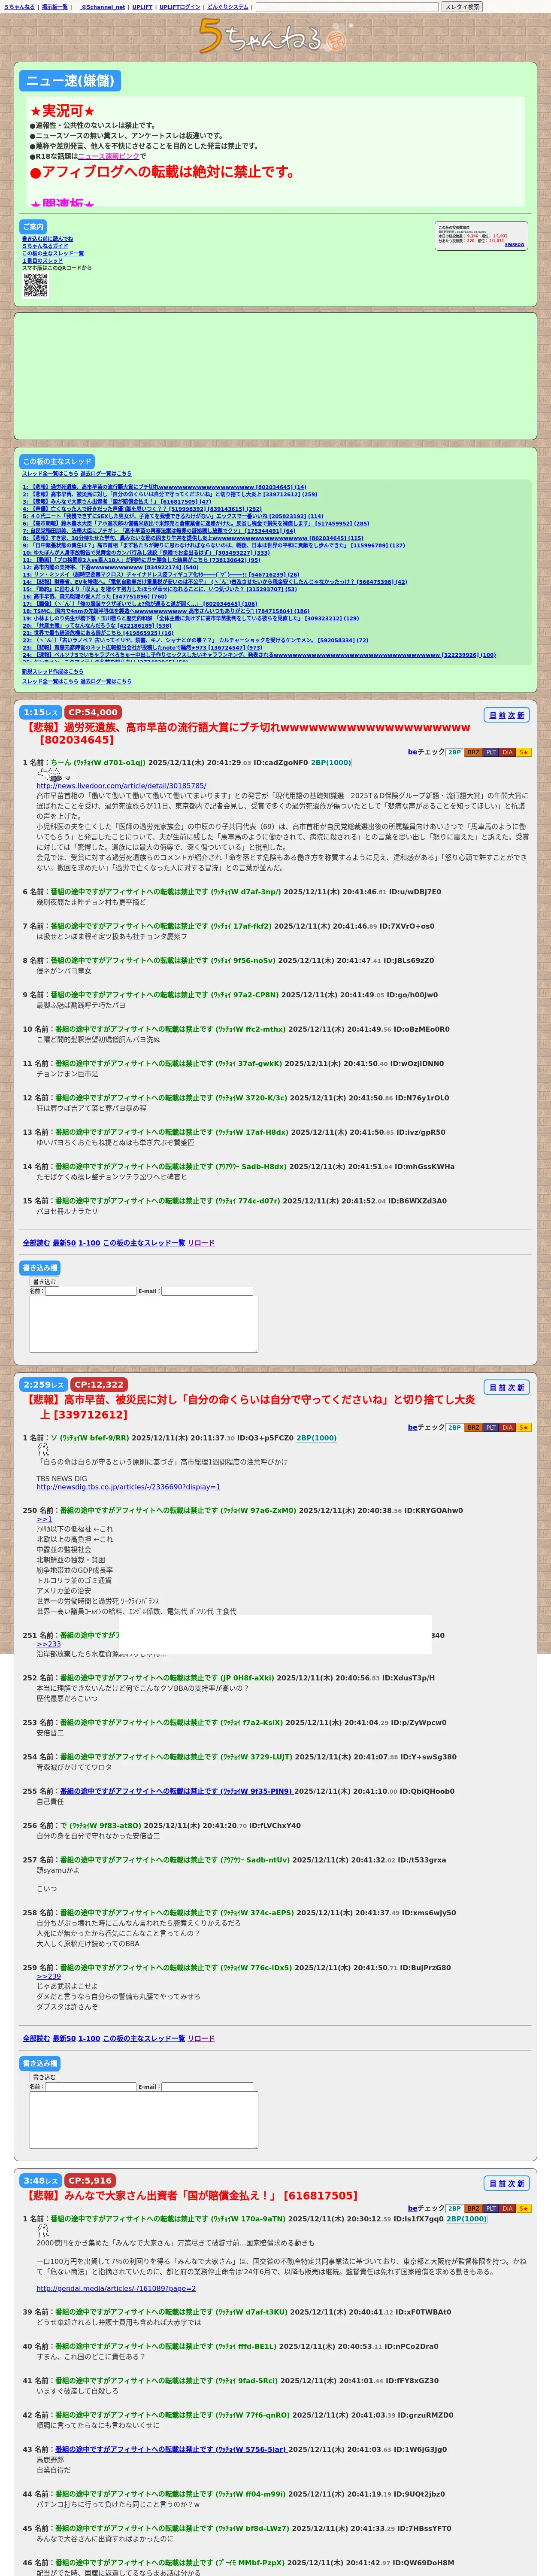Click the 2BP badge in thread 3:48

click(454, 2208)
